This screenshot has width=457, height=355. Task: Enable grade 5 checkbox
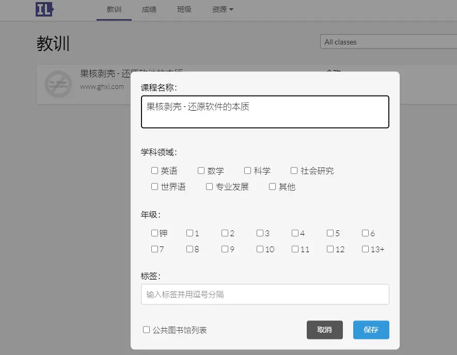click(x=330, y=233)
